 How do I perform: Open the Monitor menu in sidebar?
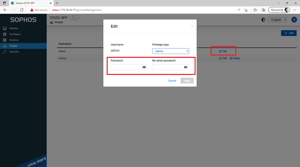point(14,28)
